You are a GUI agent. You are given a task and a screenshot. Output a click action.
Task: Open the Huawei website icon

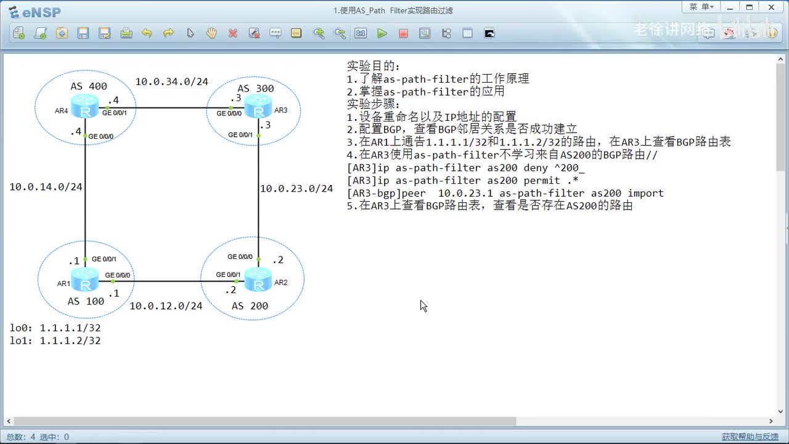[730, 33]
